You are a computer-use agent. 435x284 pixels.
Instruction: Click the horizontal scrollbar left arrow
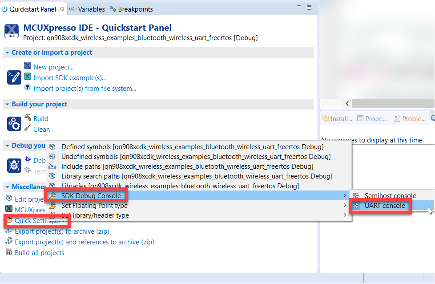point(347,104)
